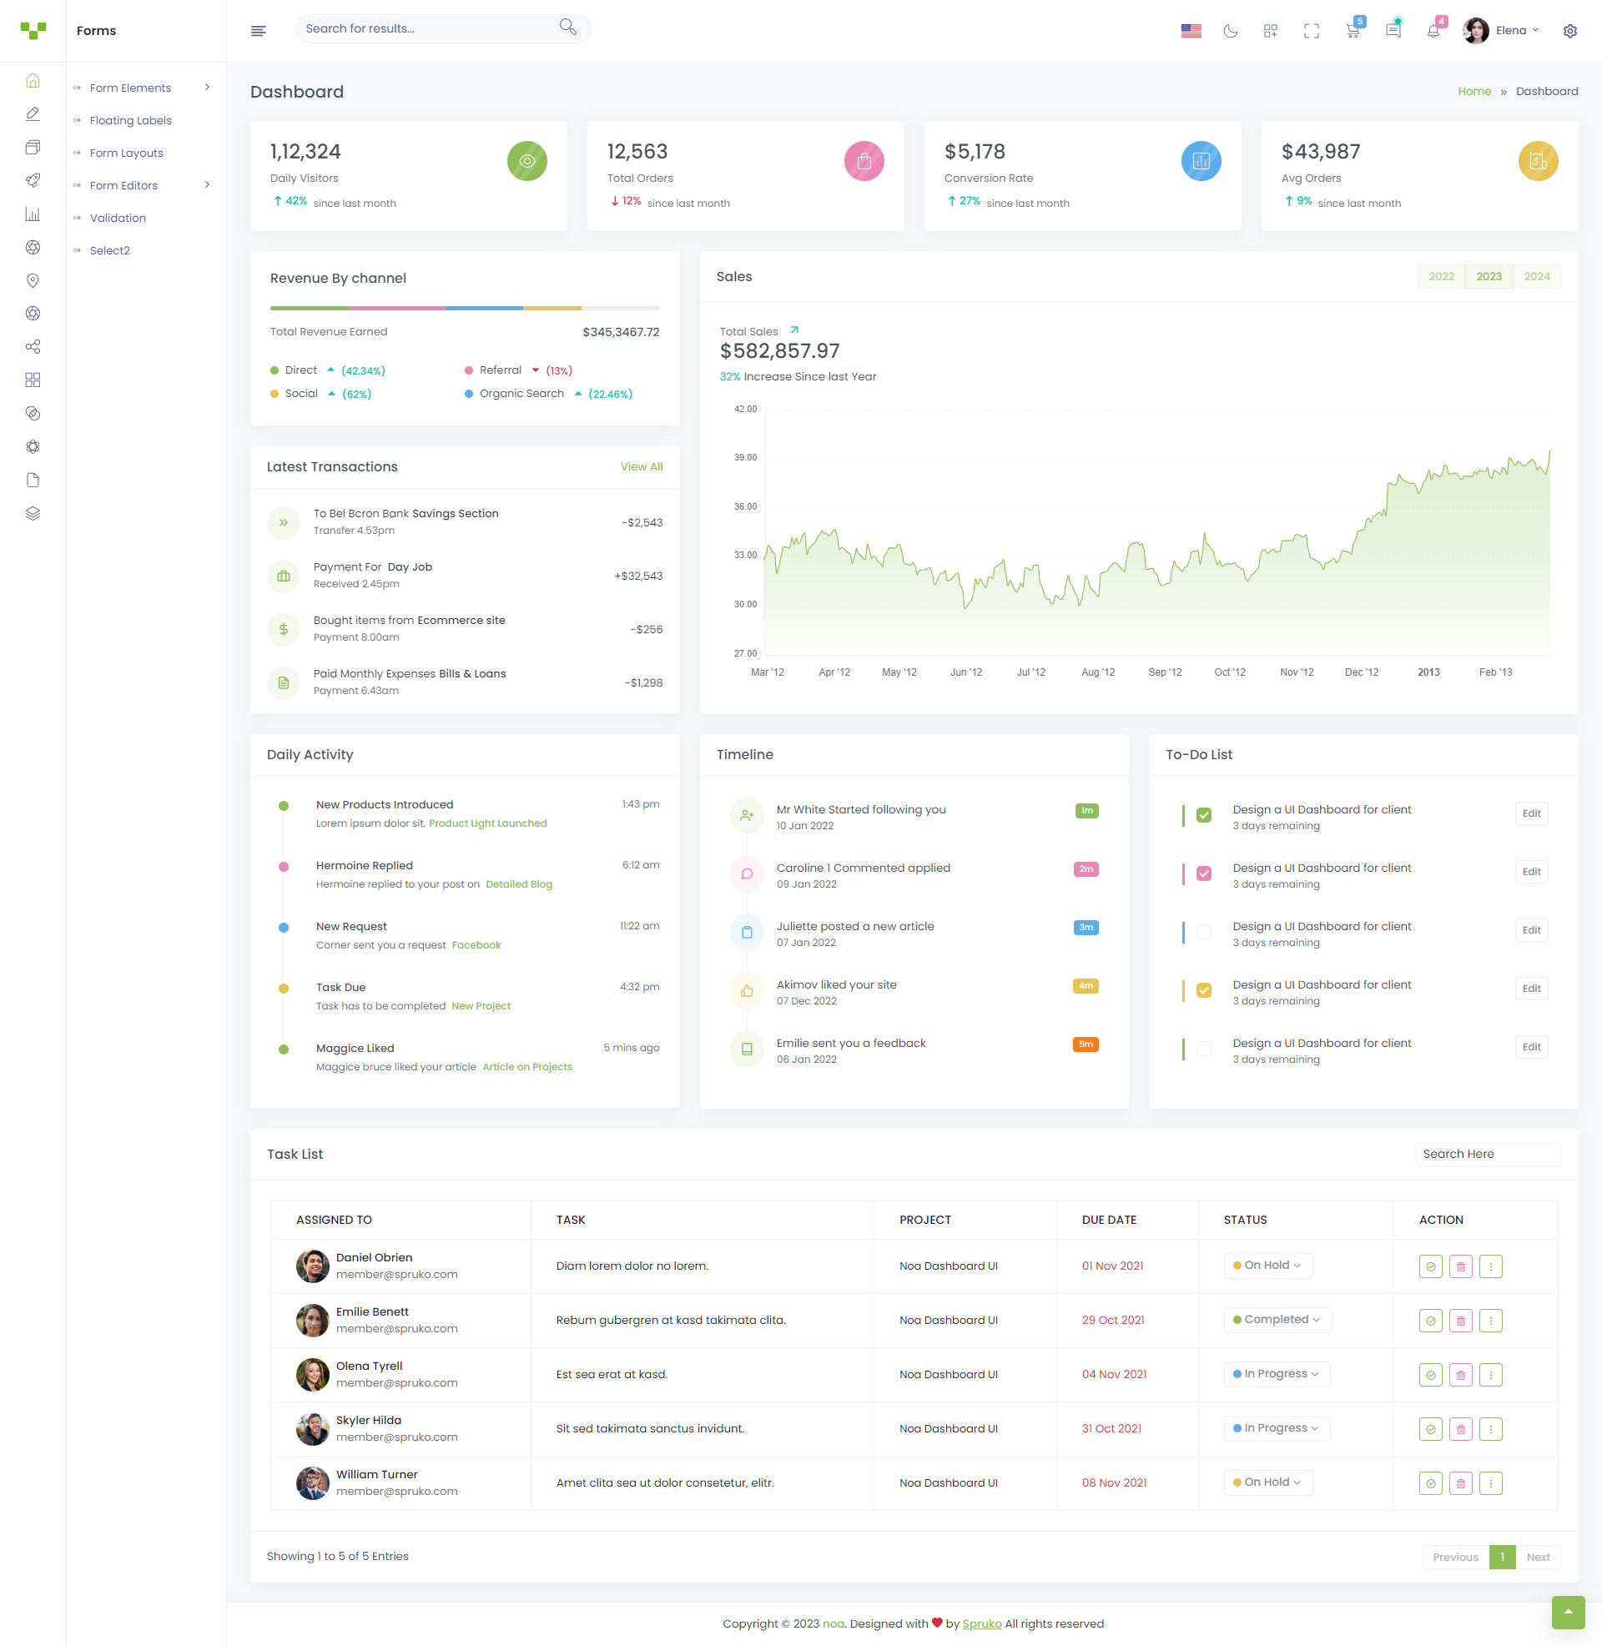
Task: Enter fullscreen mode via header icon
Action: point(1311,31)
